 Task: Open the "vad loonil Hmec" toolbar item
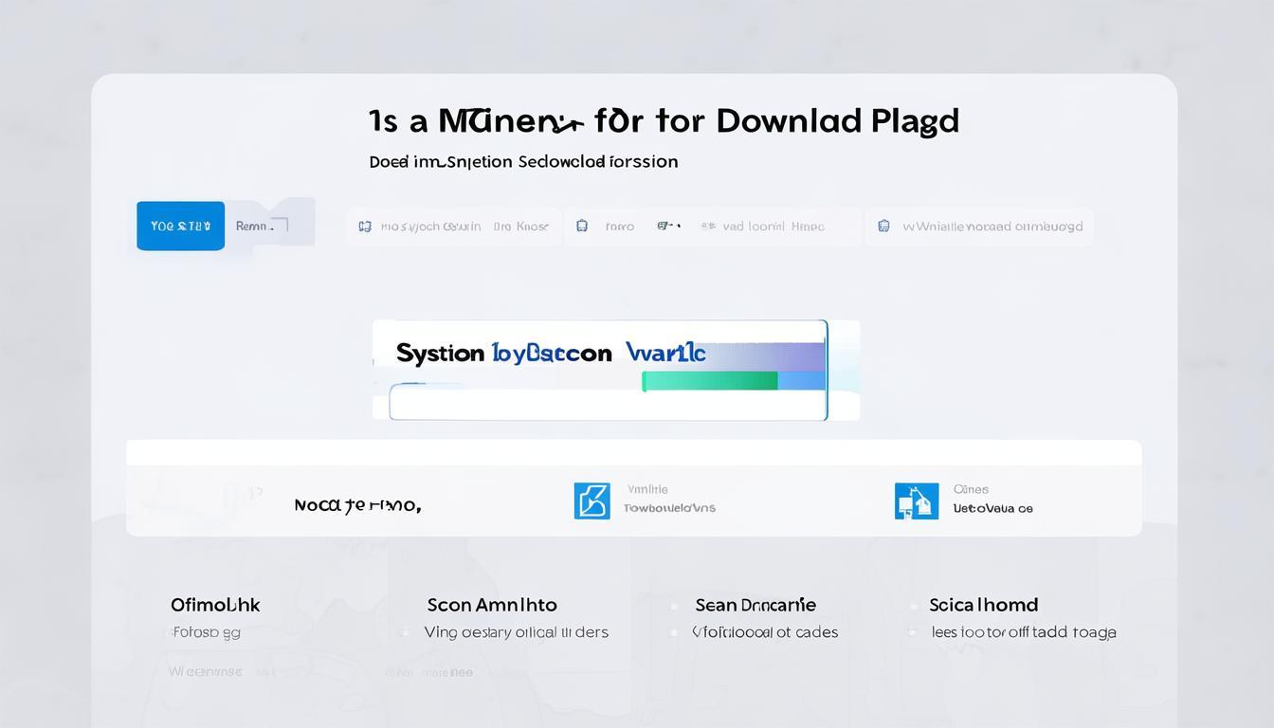(x=773, y=227)
